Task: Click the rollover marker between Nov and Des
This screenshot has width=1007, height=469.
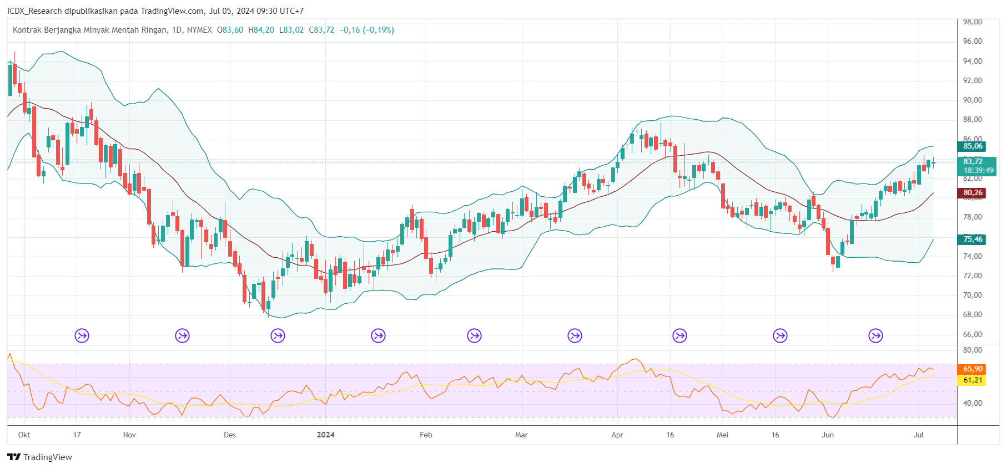Action: point(182,335)
